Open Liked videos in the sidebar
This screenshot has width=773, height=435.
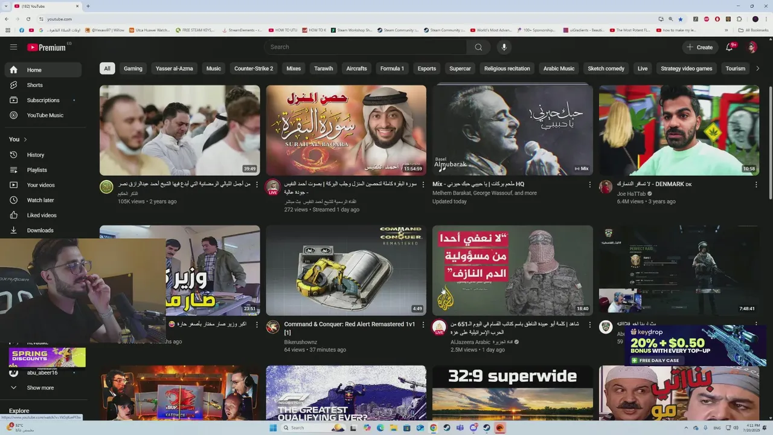[x=42, y=215]
